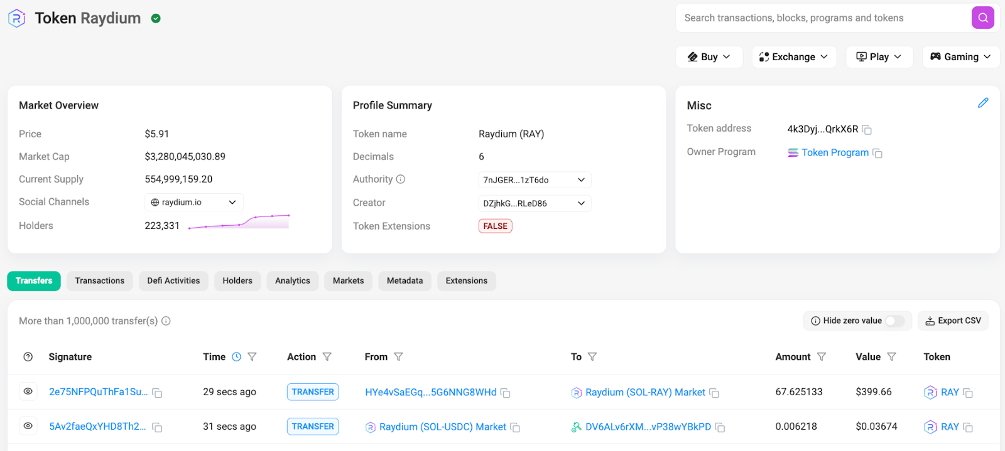Filter the Amount column
Image resolution: width=1005 pixels, height=451 pixels.
pos(821,357)
